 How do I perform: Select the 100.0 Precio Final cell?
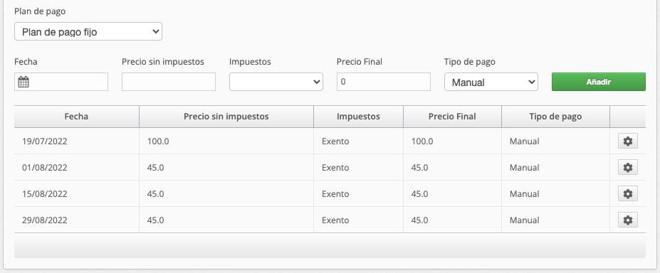pos(422,141)
